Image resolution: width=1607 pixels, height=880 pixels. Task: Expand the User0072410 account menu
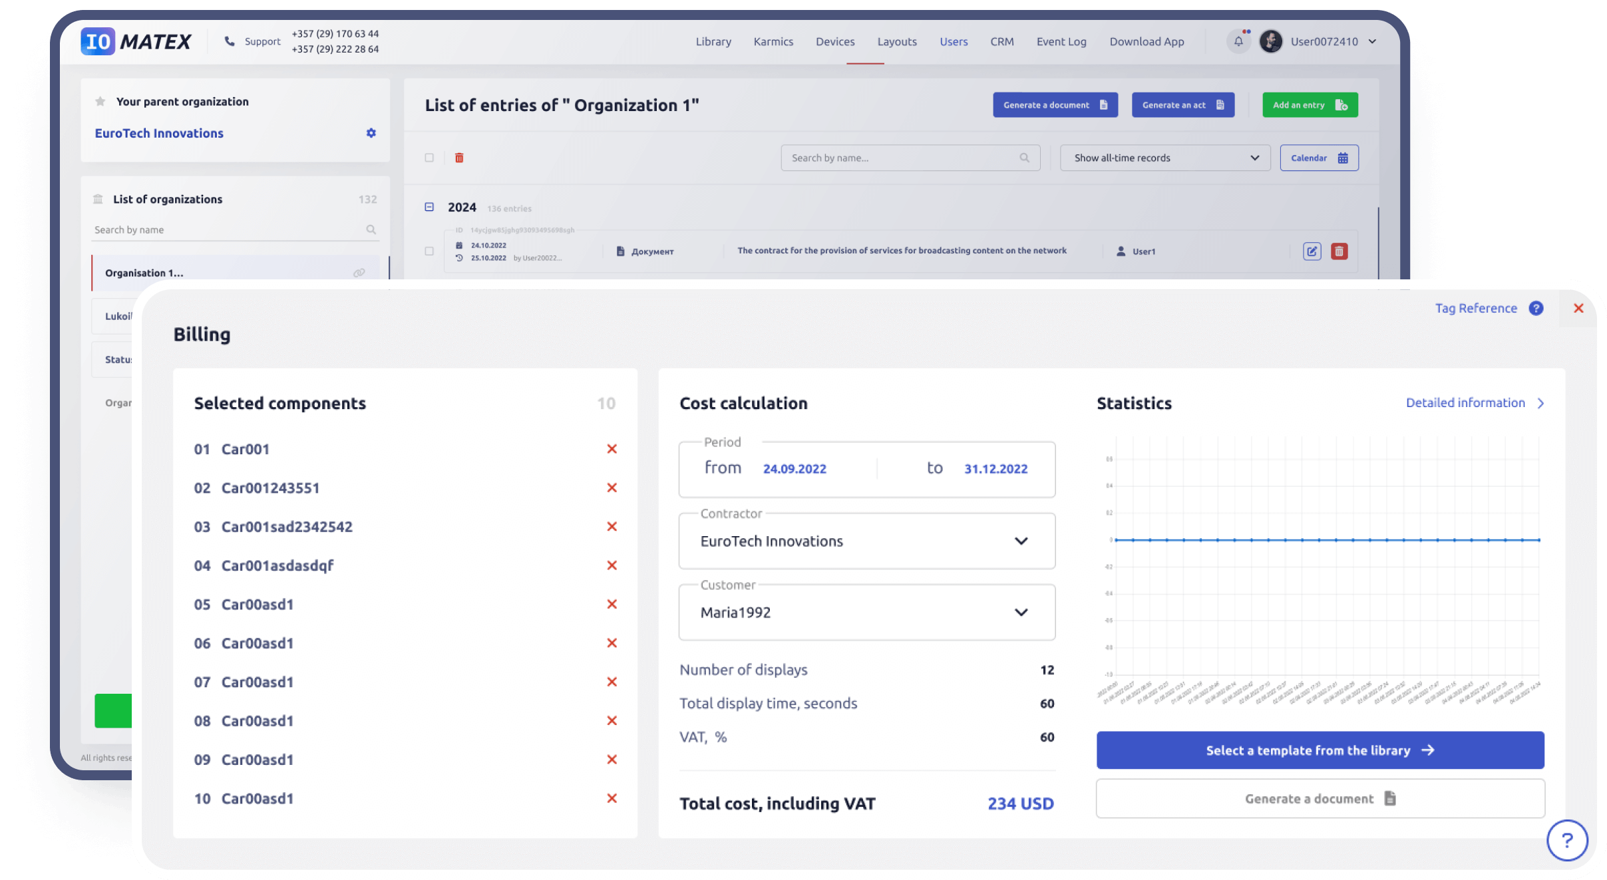click(x=1372, y=41)
